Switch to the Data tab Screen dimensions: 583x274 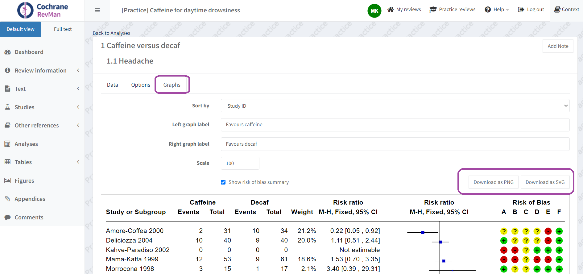[112, 85]
